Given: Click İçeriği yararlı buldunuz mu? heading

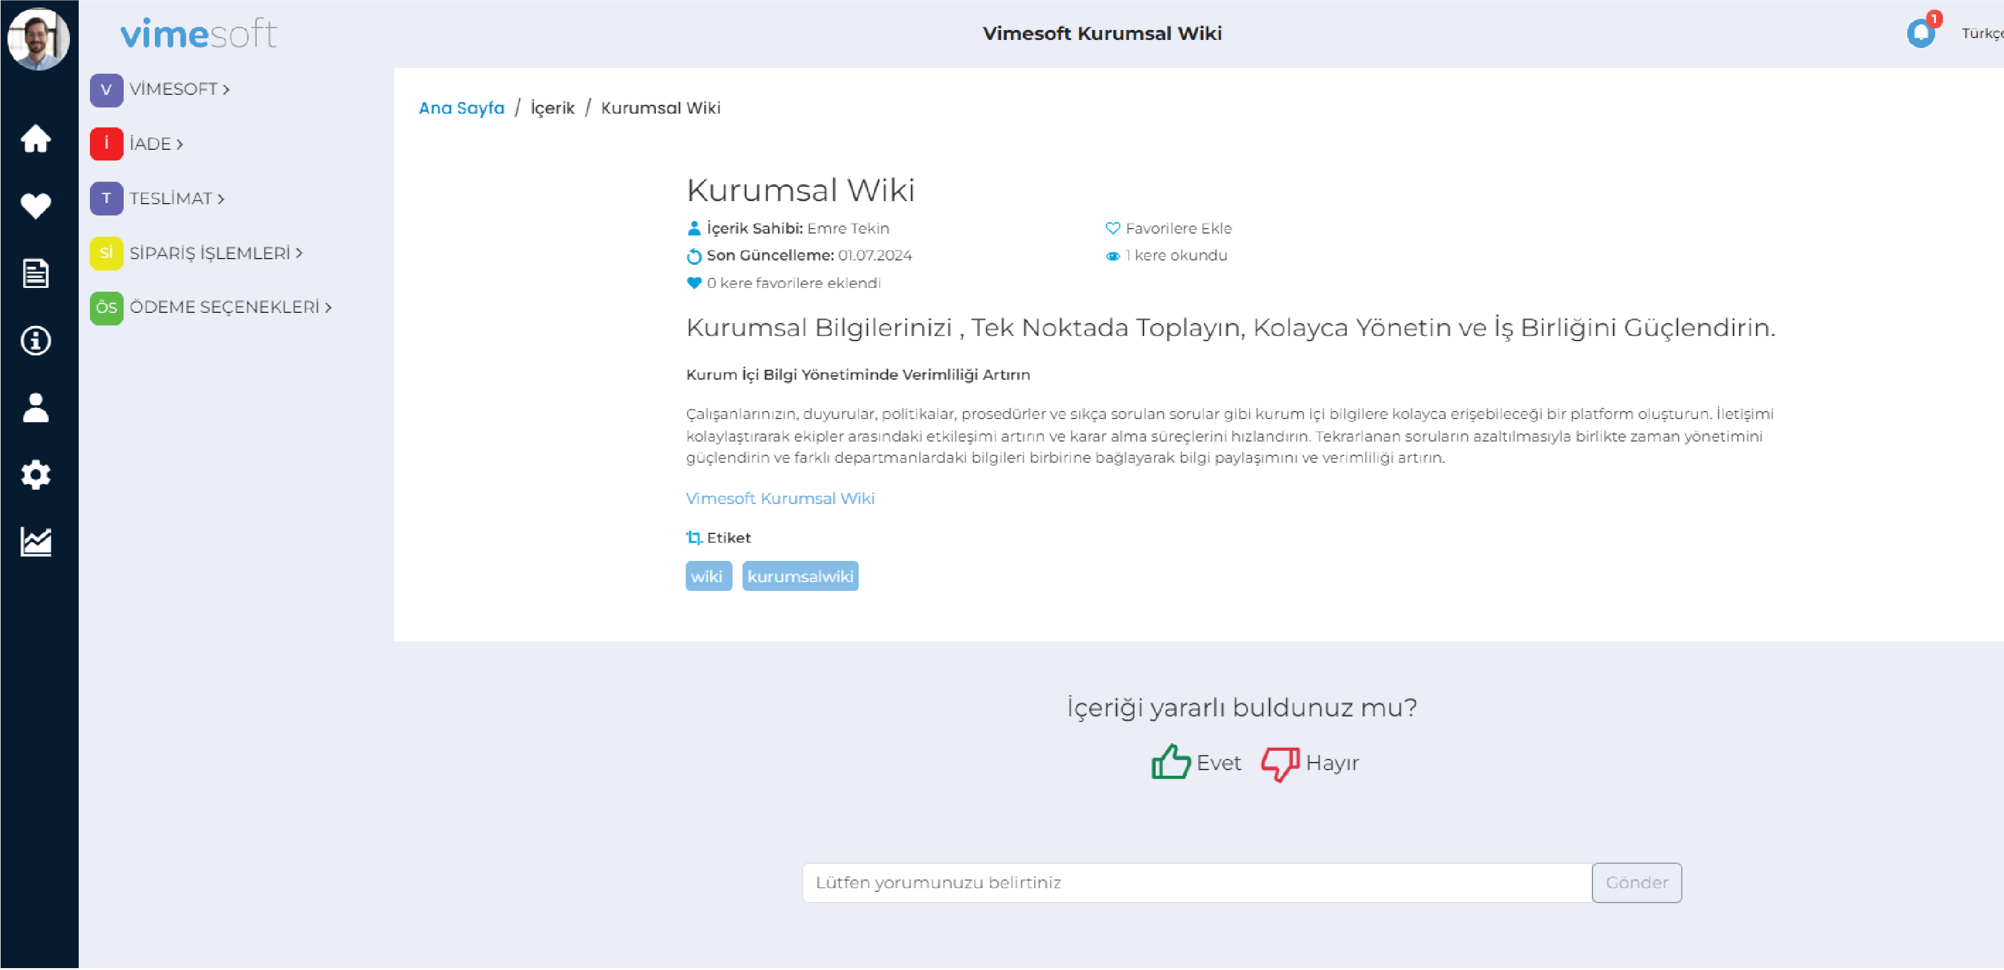Looking at the screenshot, I should coord(1241,708).
